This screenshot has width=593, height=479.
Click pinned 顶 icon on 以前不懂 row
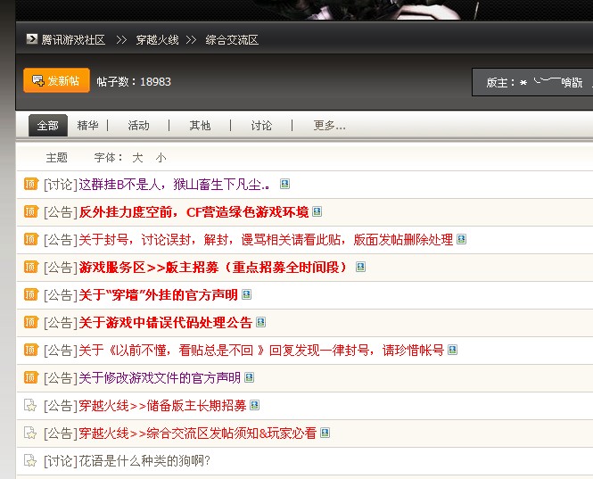(31, 350)
